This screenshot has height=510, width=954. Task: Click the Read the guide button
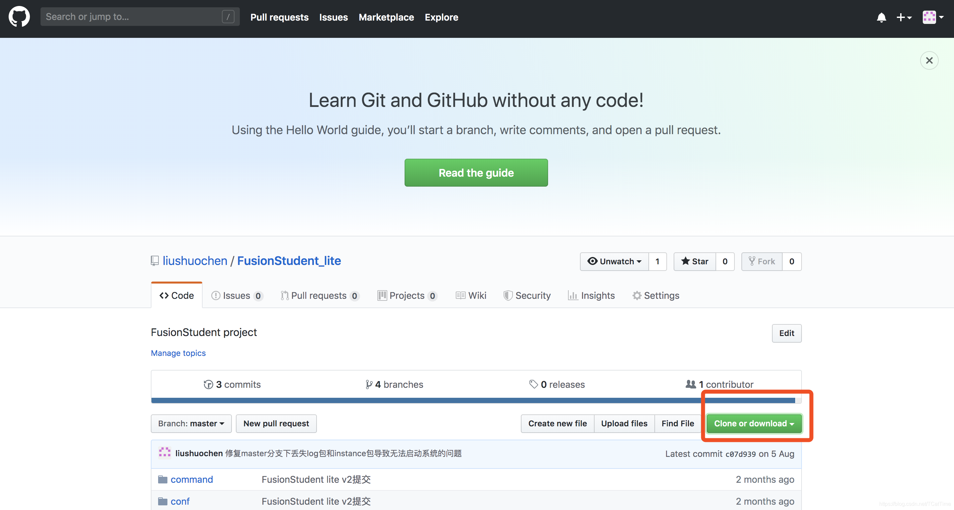pyautogui.click(x=476, y=173)
